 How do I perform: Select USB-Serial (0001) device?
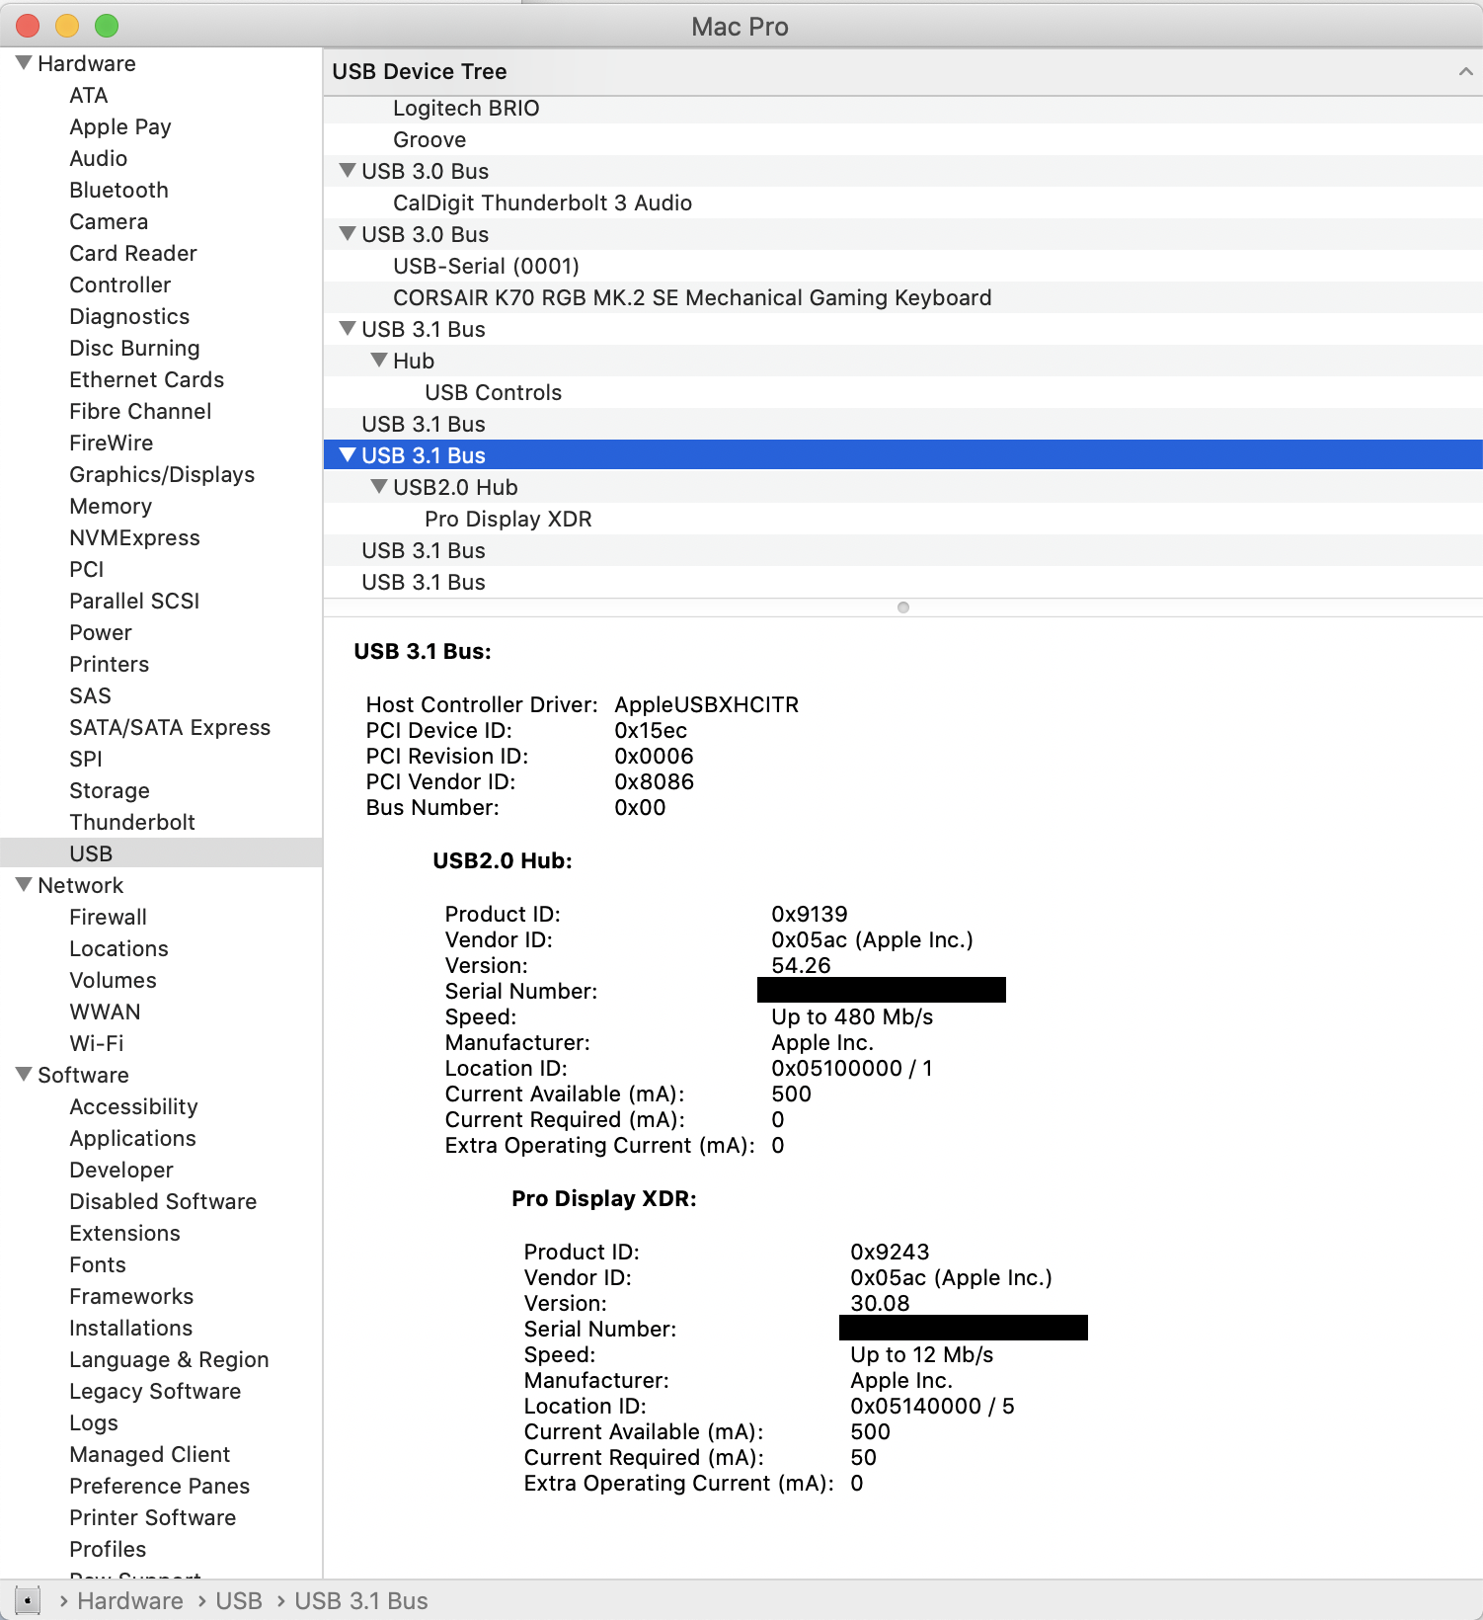tap(902, 266)
